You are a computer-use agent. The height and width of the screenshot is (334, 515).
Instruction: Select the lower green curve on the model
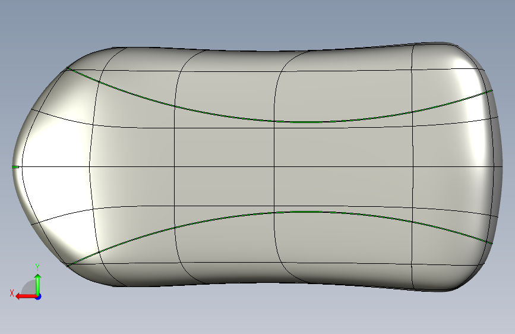[279, 212]
